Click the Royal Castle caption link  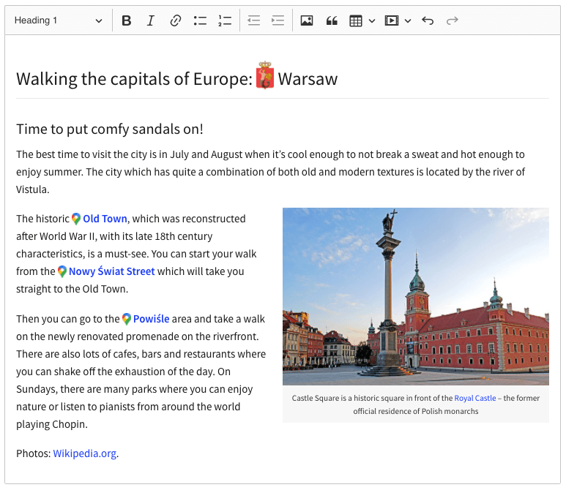[x=474, y=399]
